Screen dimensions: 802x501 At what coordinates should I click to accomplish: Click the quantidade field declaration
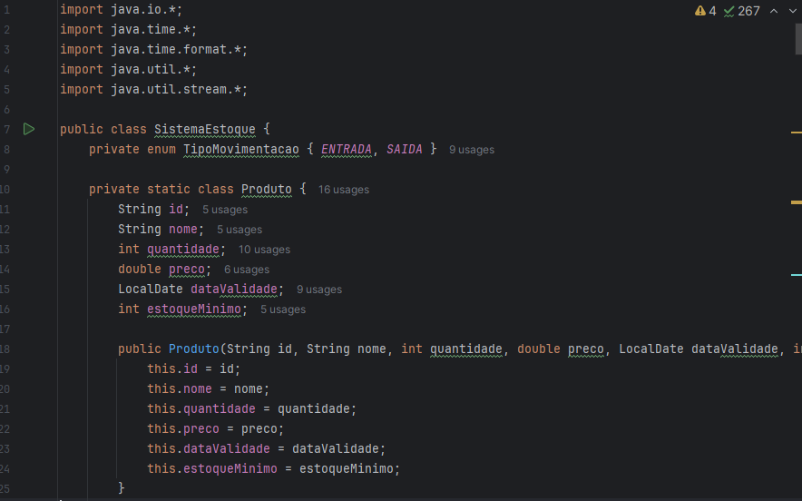pos(171,250)
